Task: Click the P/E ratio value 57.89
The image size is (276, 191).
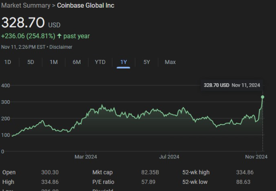Action: (x=148, y=182)
